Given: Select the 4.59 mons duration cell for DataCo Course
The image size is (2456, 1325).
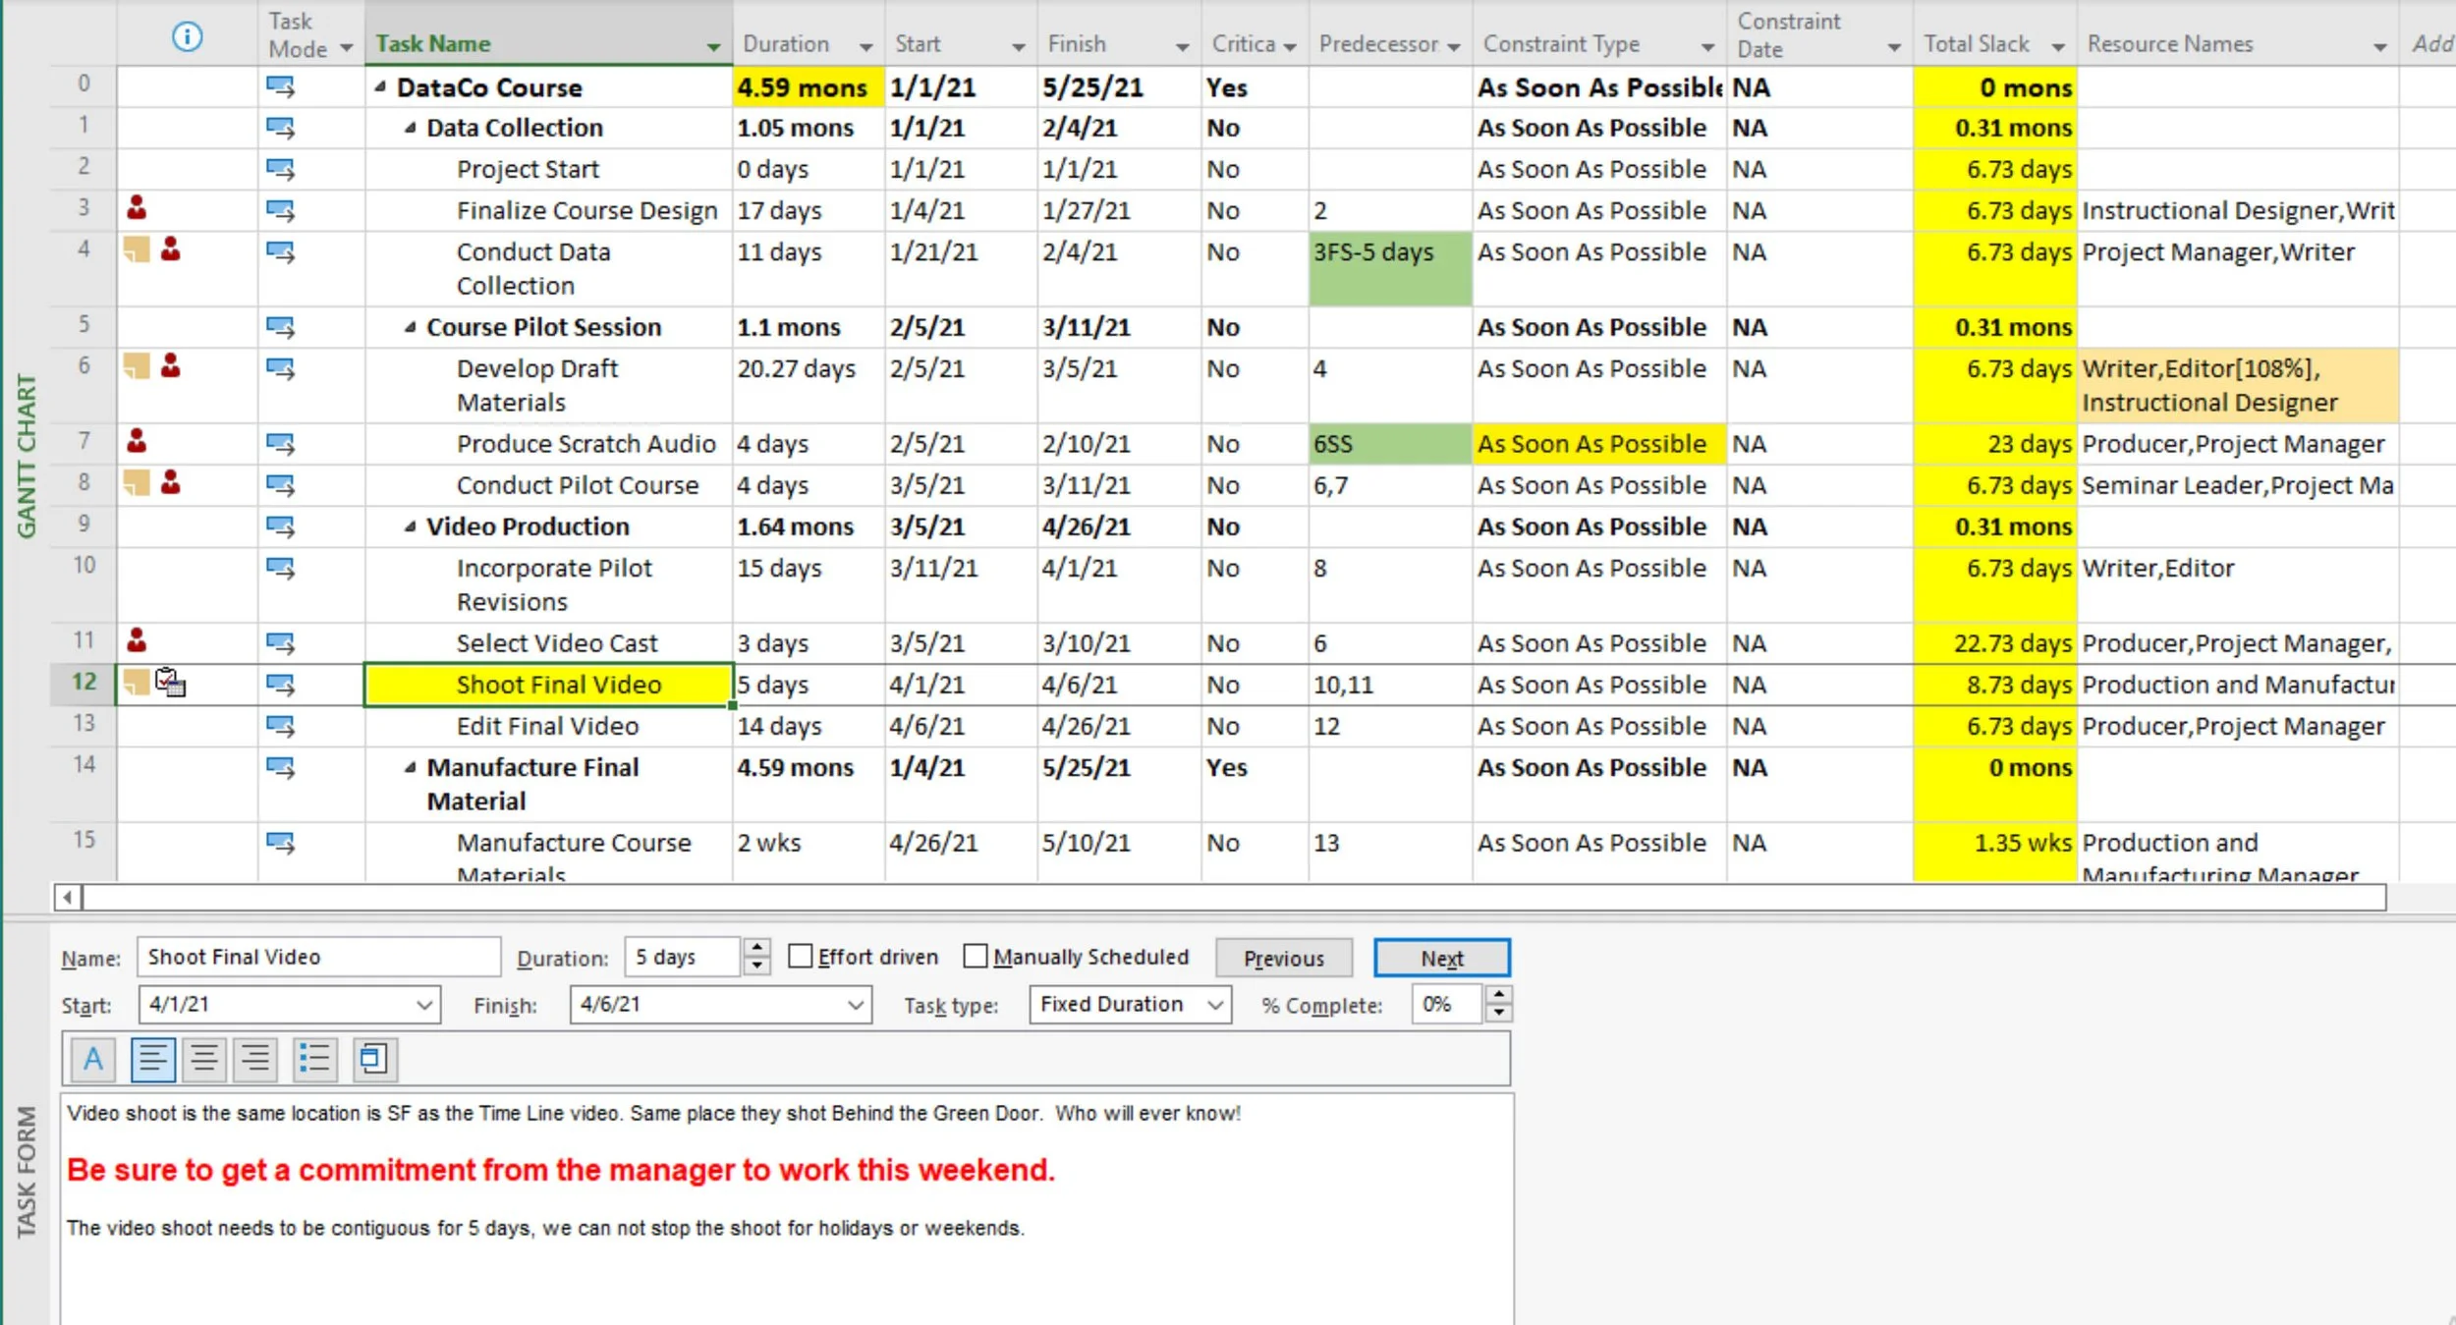Looking at the screenshot, I should point(809,87).
